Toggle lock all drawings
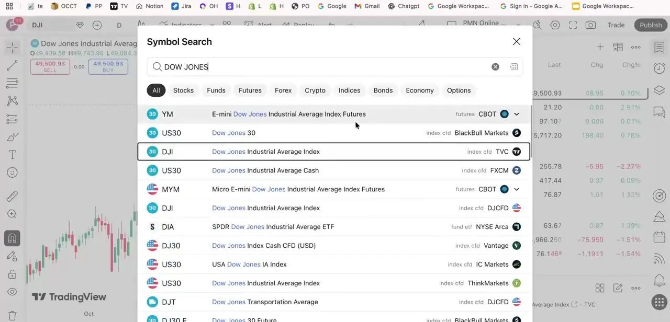The image size is (670, 322). (x=12, y=274)
